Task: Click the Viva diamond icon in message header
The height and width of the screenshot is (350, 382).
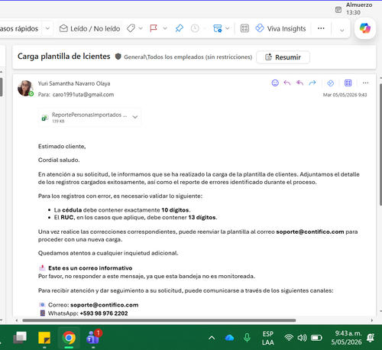Action: 330,83
